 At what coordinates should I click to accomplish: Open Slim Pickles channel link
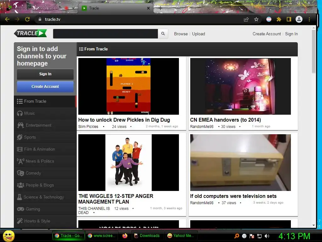88,127
